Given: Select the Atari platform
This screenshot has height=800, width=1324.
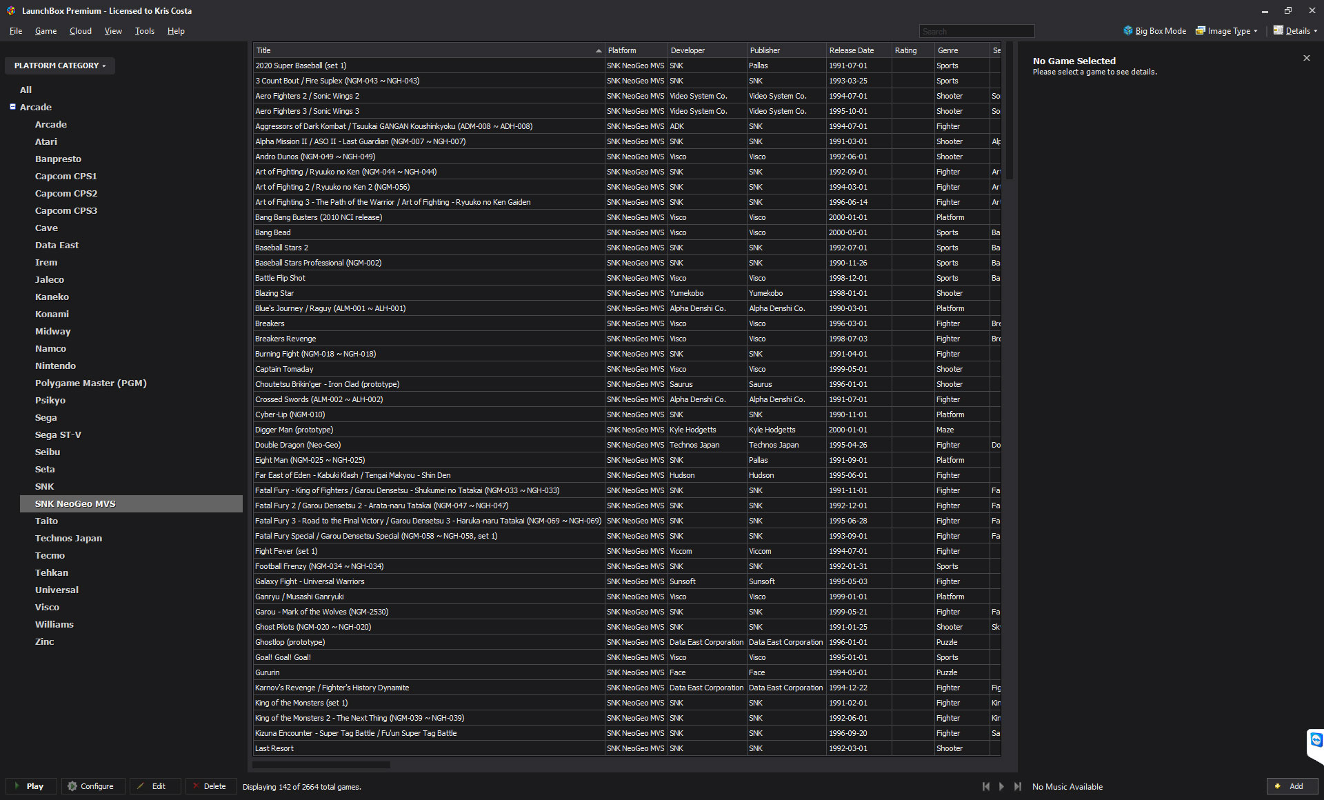Looking at the screenshot, I should click(46, 141).
